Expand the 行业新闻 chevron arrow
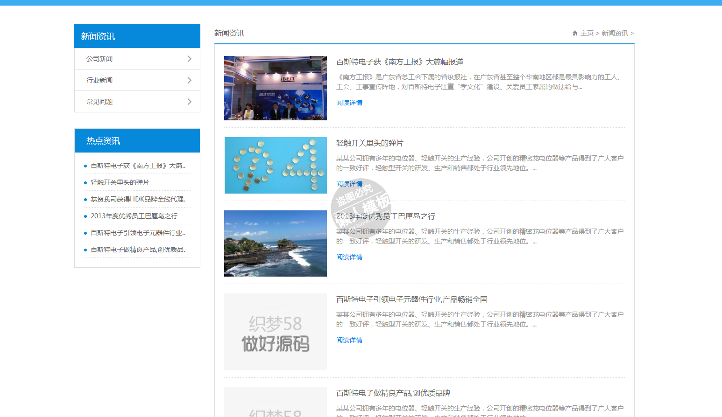This screenshot has width=722, height=417. coord(189,80)
